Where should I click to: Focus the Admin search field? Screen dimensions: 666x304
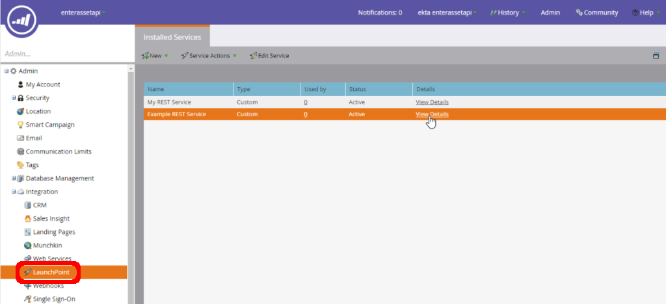pyautogui.click(x=68, y=54)
